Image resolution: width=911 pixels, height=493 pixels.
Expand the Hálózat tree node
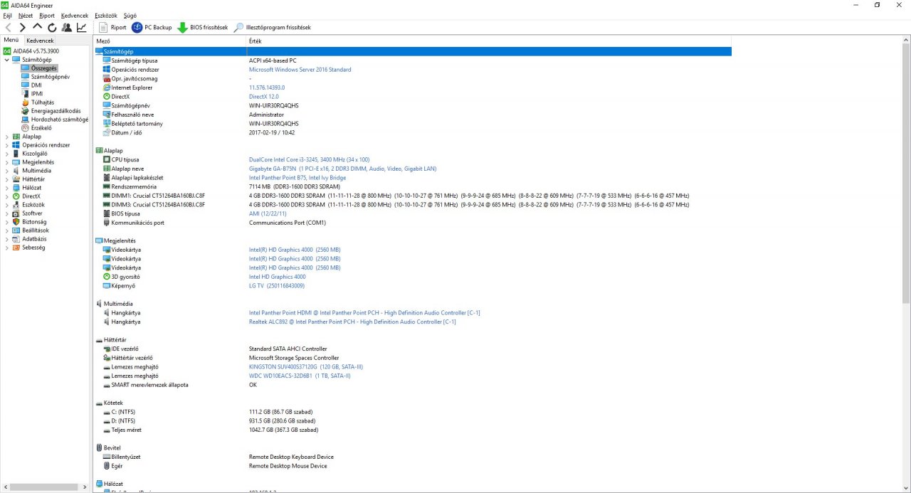(x=6, y=188)
